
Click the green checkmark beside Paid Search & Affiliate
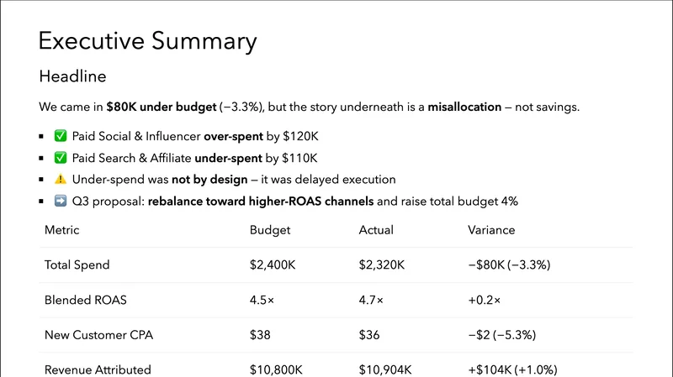pos(60,158)
